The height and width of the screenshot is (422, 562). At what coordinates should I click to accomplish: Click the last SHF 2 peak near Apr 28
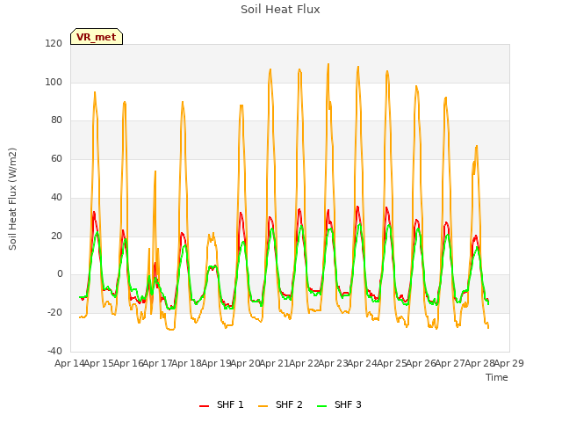point(477,147)
